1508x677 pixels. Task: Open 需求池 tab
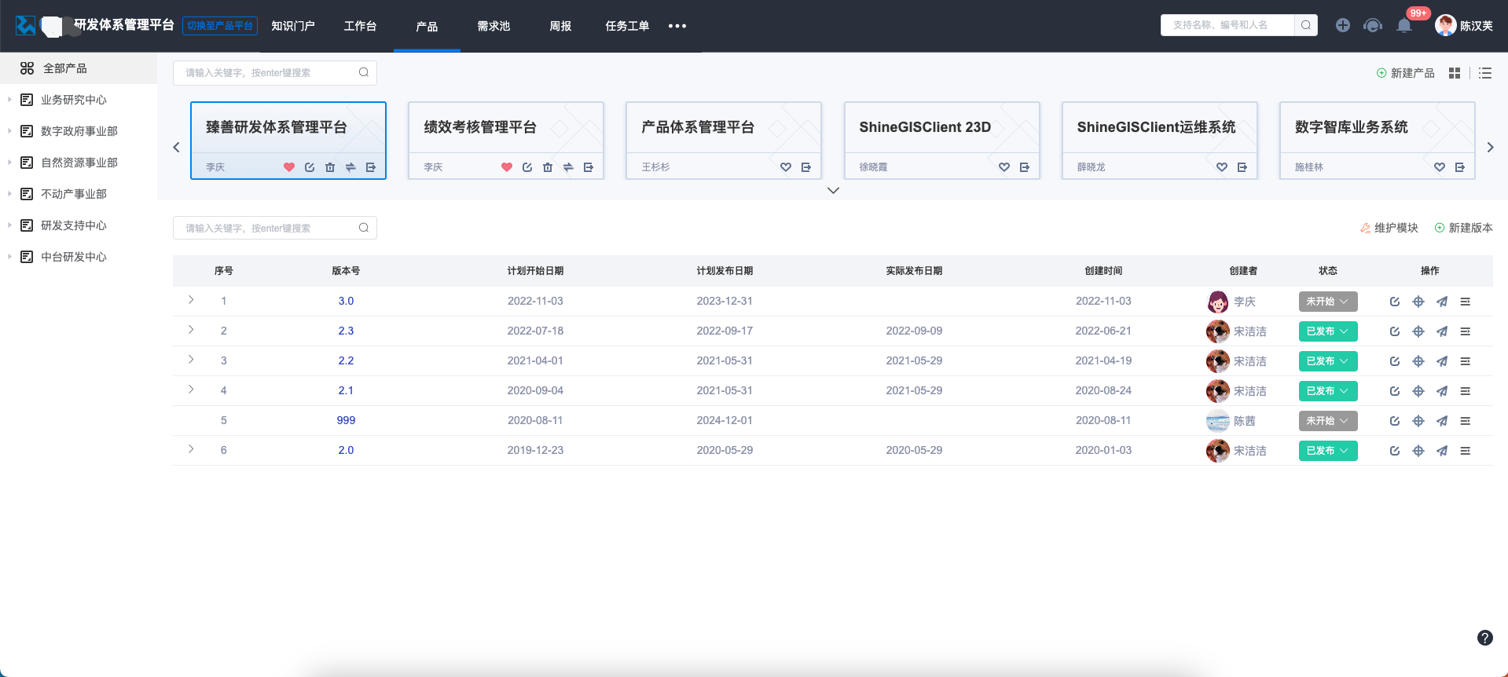point(493,26)
